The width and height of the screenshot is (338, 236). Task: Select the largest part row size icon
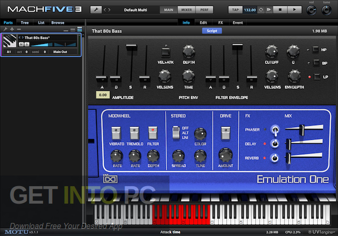pyautogui.click(x=80, y=29)
